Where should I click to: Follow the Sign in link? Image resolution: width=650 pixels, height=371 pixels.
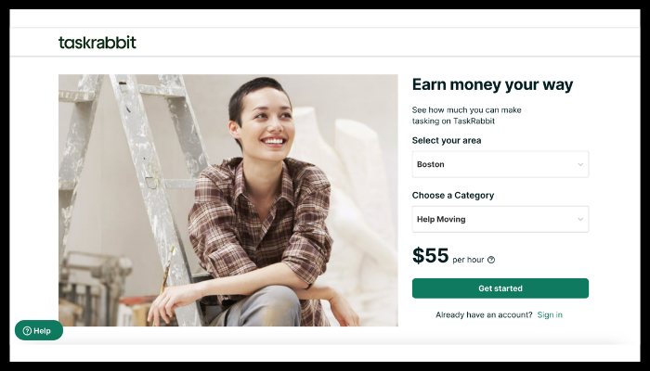pos(550,314)
